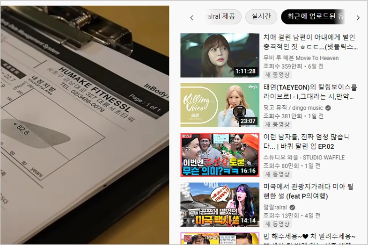The width and height of the screenshot is (368, 245).
Task: Click the '조회수 381만회 • 1일 전' text
Action: 294,116
